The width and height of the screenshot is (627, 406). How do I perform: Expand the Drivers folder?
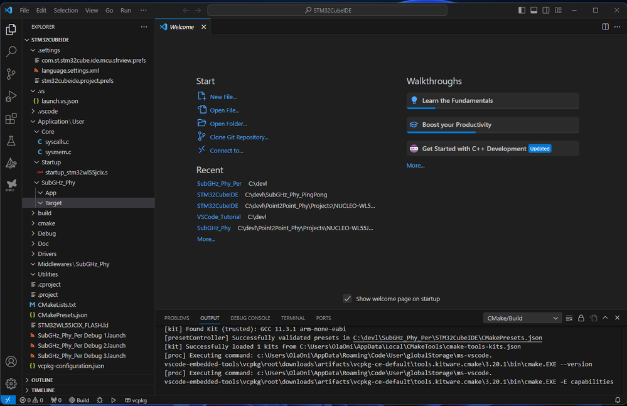click(88, 254)
